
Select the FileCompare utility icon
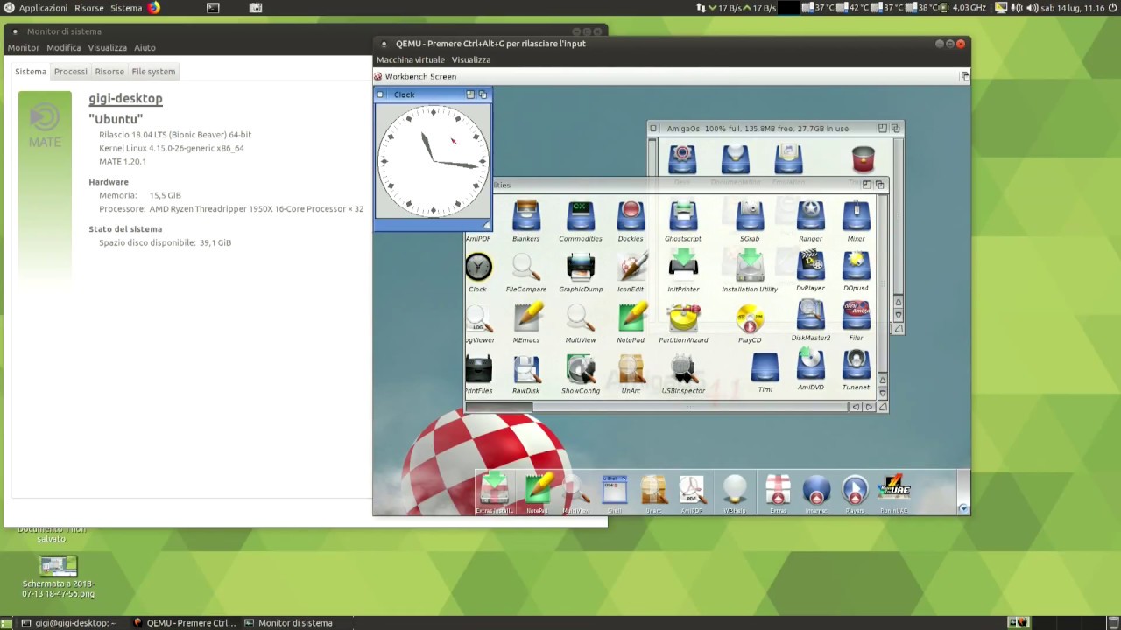[x=526, y=267]
